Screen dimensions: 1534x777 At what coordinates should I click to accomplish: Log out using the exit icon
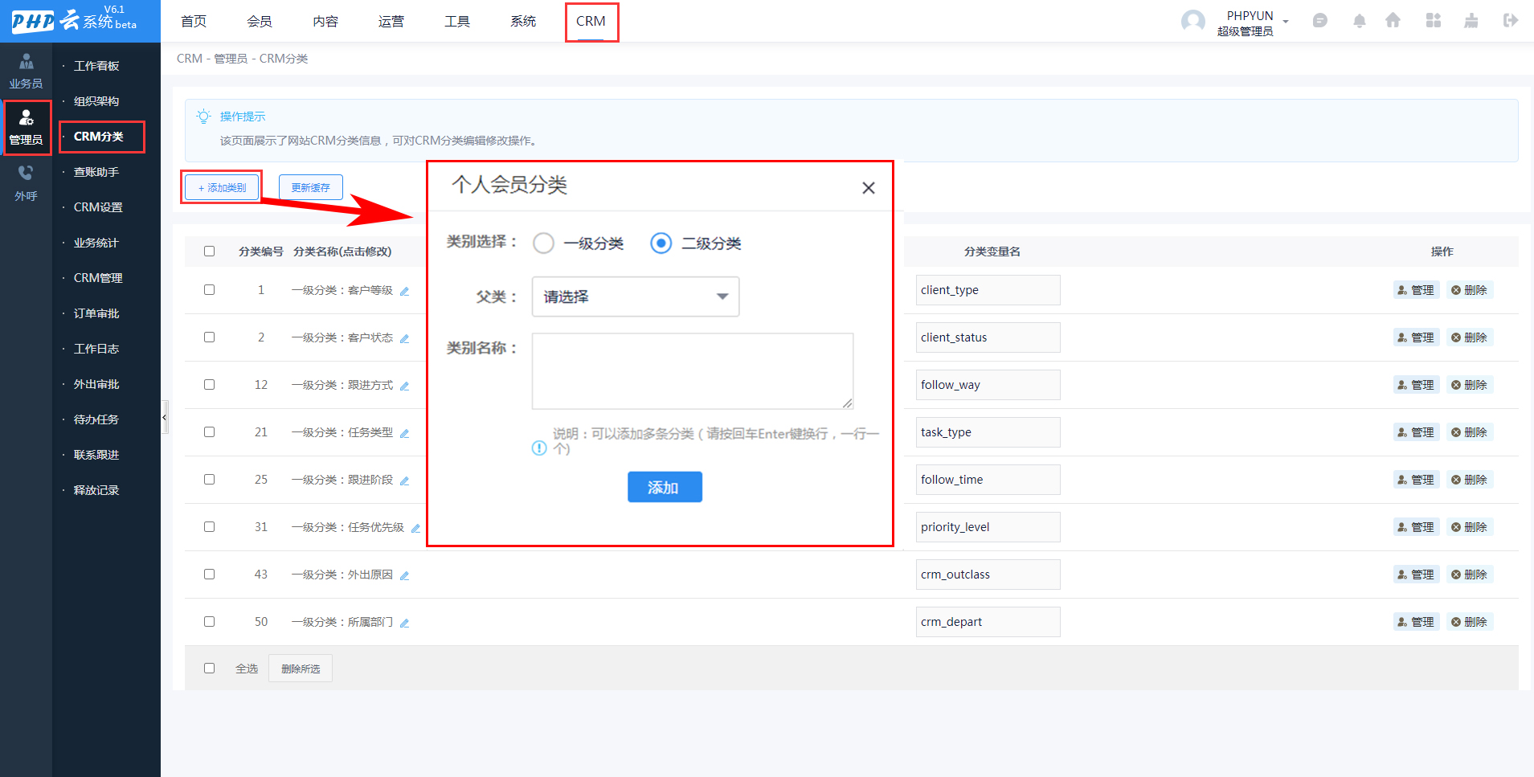[x=1511, y=21]
